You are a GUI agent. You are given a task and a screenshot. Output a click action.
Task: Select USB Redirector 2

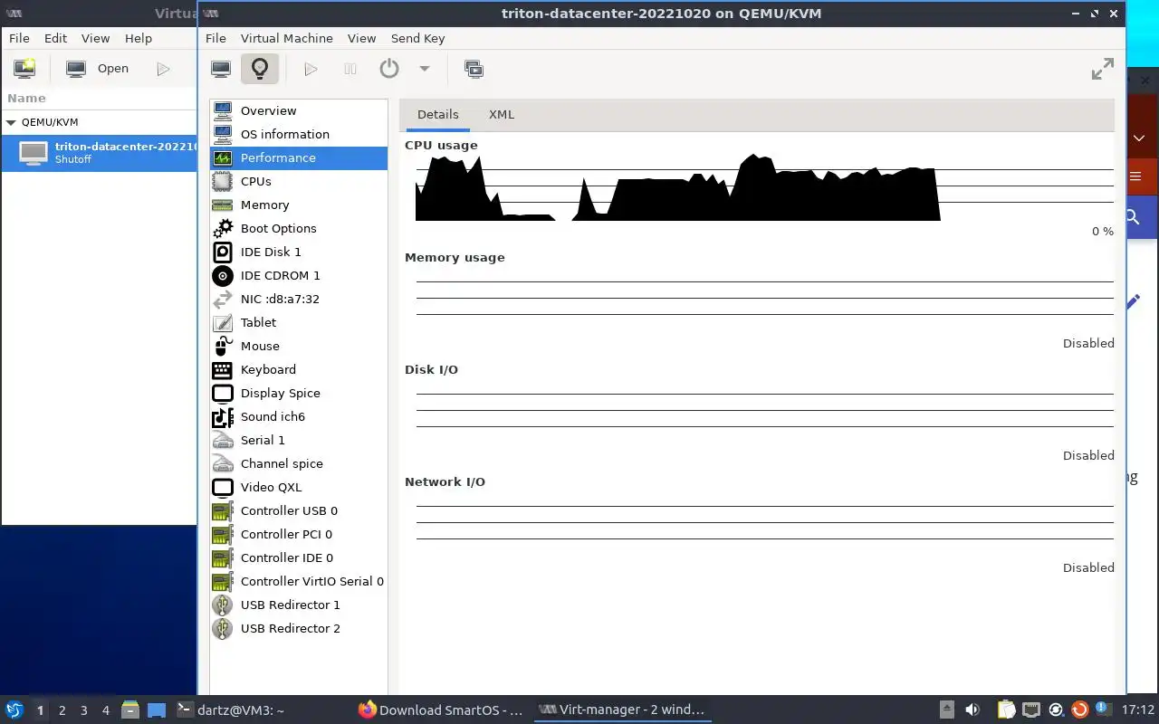click(299, 628)
